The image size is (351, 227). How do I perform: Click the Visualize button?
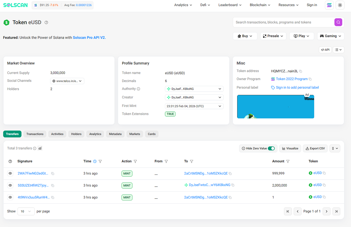[x=290, y=148]
